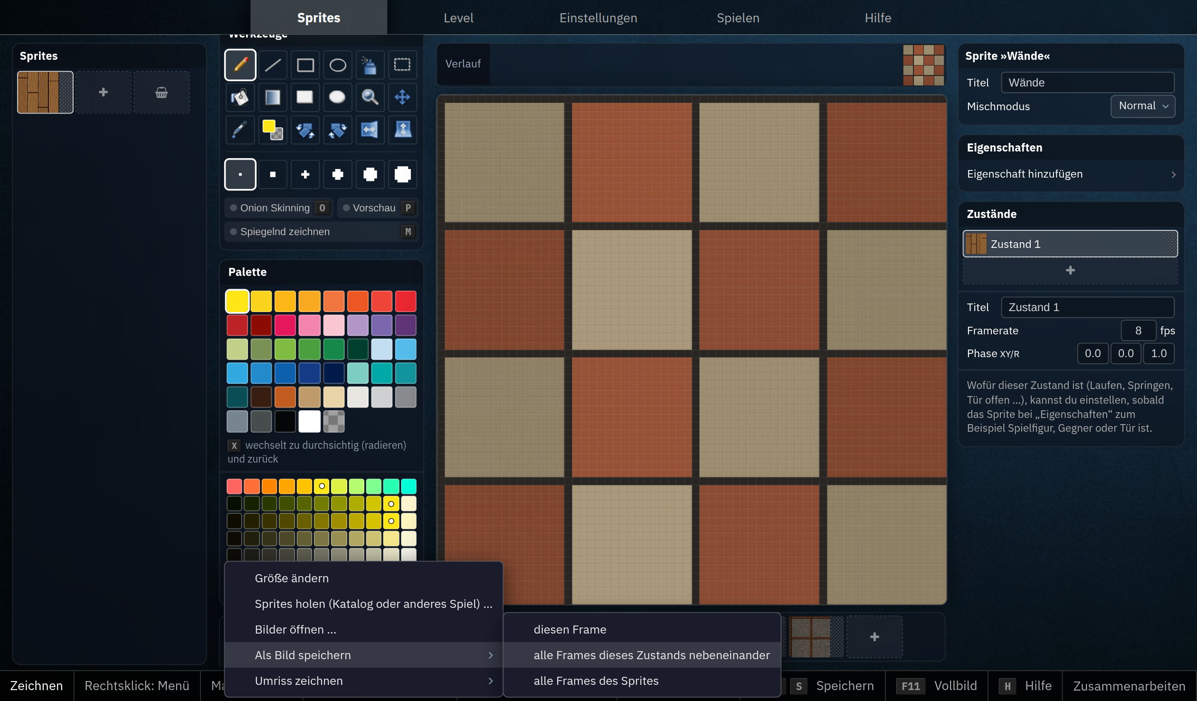
Task: Select the move tool
Action: (403, 97)
